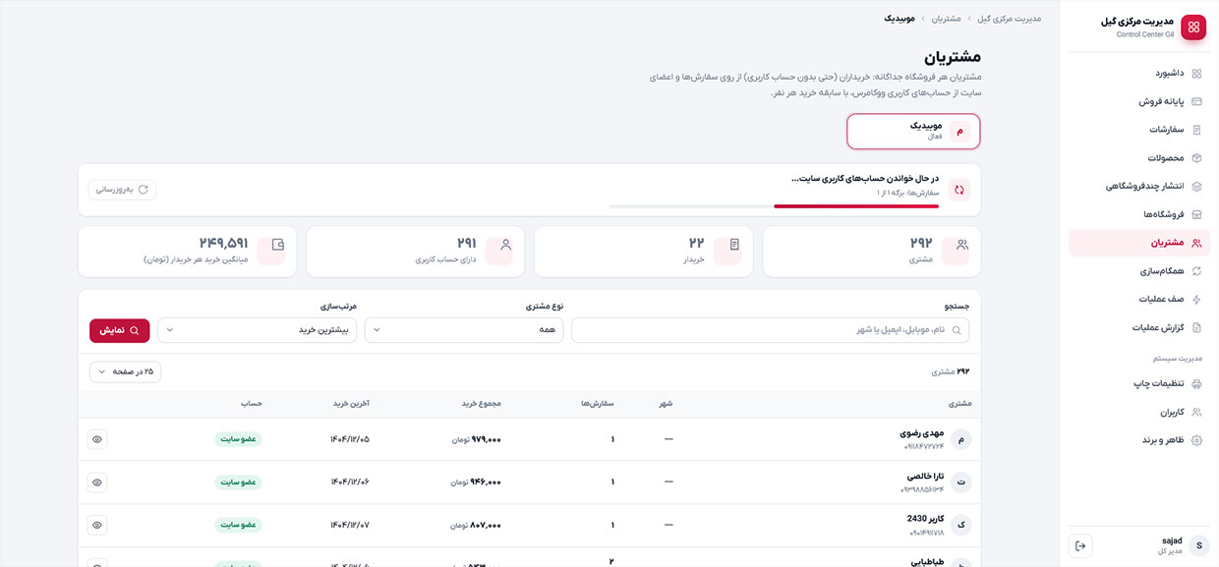This screenshot has width=1219, height=567.
Task: Open the نوع مشتری dropdown showing همه
Action: point(464,330)
